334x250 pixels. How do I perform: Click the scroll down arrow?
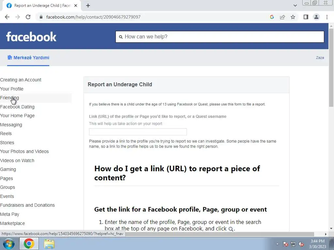tap(331, 229)
